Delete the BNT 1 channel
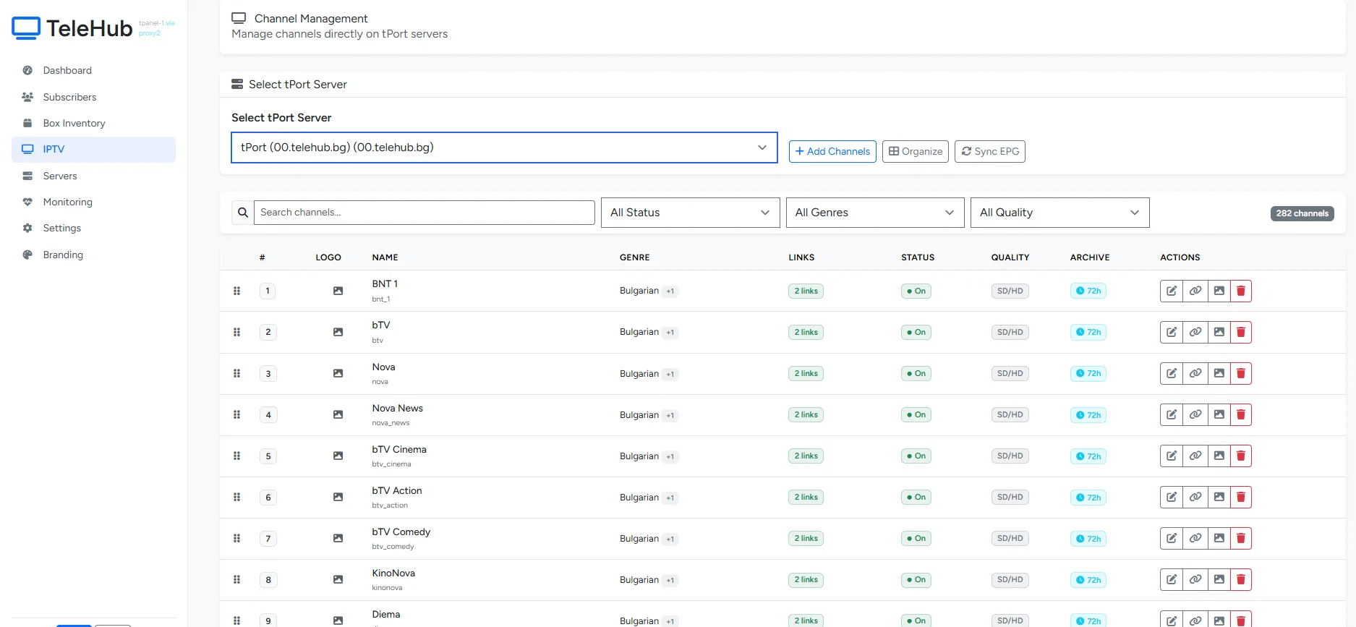Image resolution: width=1356 pixels, height=627 pixels. click(1241, 291)
